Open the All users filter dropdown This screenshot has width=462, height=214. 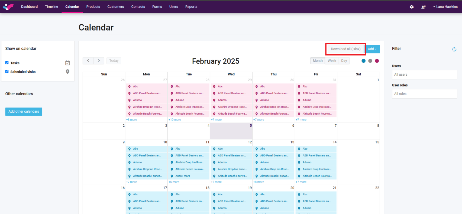[424, 75]
